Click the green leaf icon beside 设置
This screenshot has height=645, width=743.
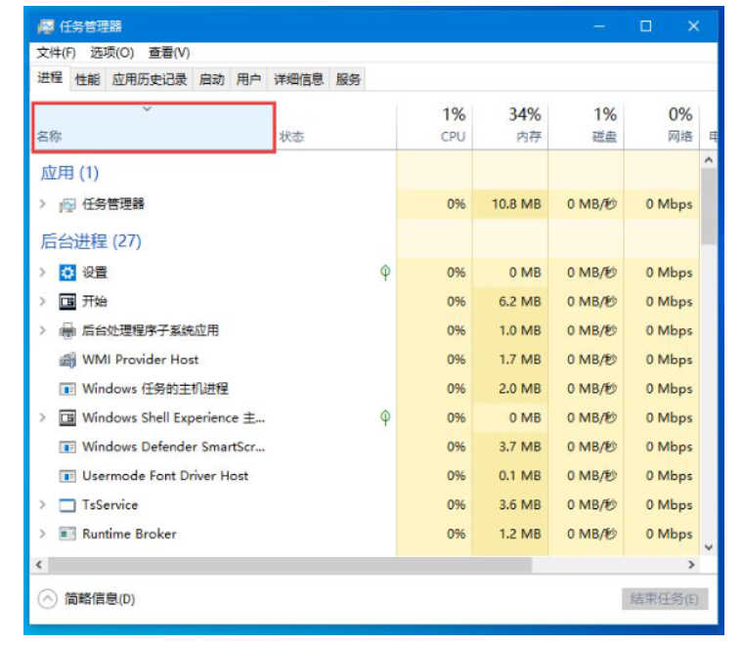385,273
